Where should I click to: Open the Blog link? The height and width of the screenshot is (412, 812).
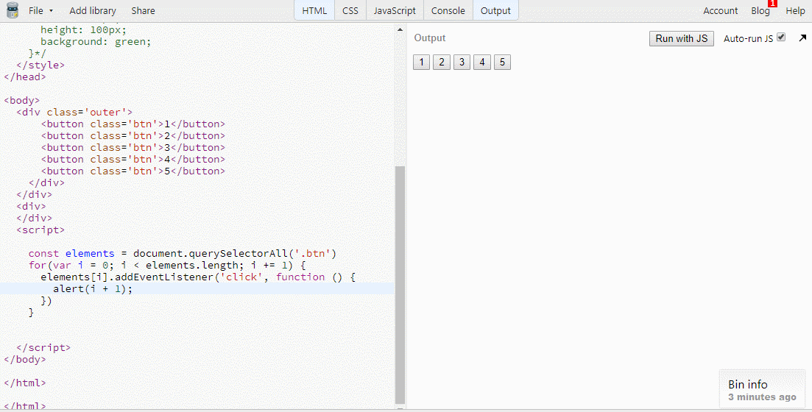760,10
